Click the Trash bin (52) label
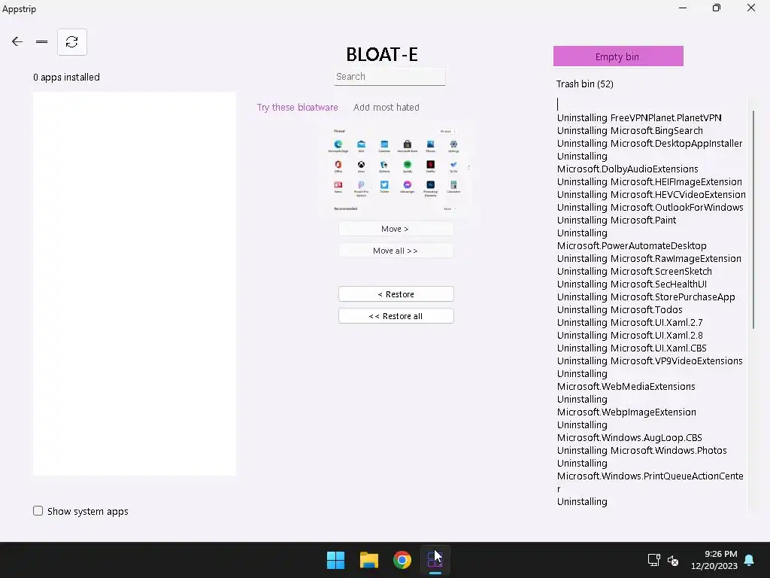 [584, 84]
